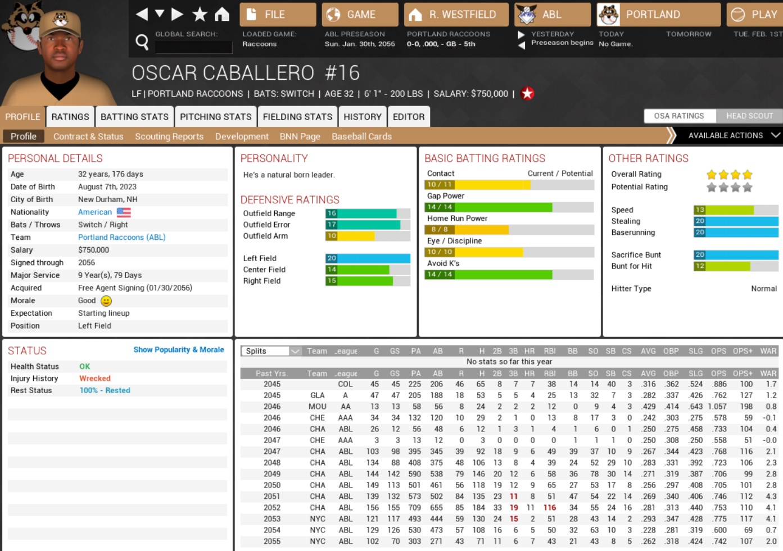Switch to Head Scout ratings
Screen dimensions: 783x551
click(749, 116)
